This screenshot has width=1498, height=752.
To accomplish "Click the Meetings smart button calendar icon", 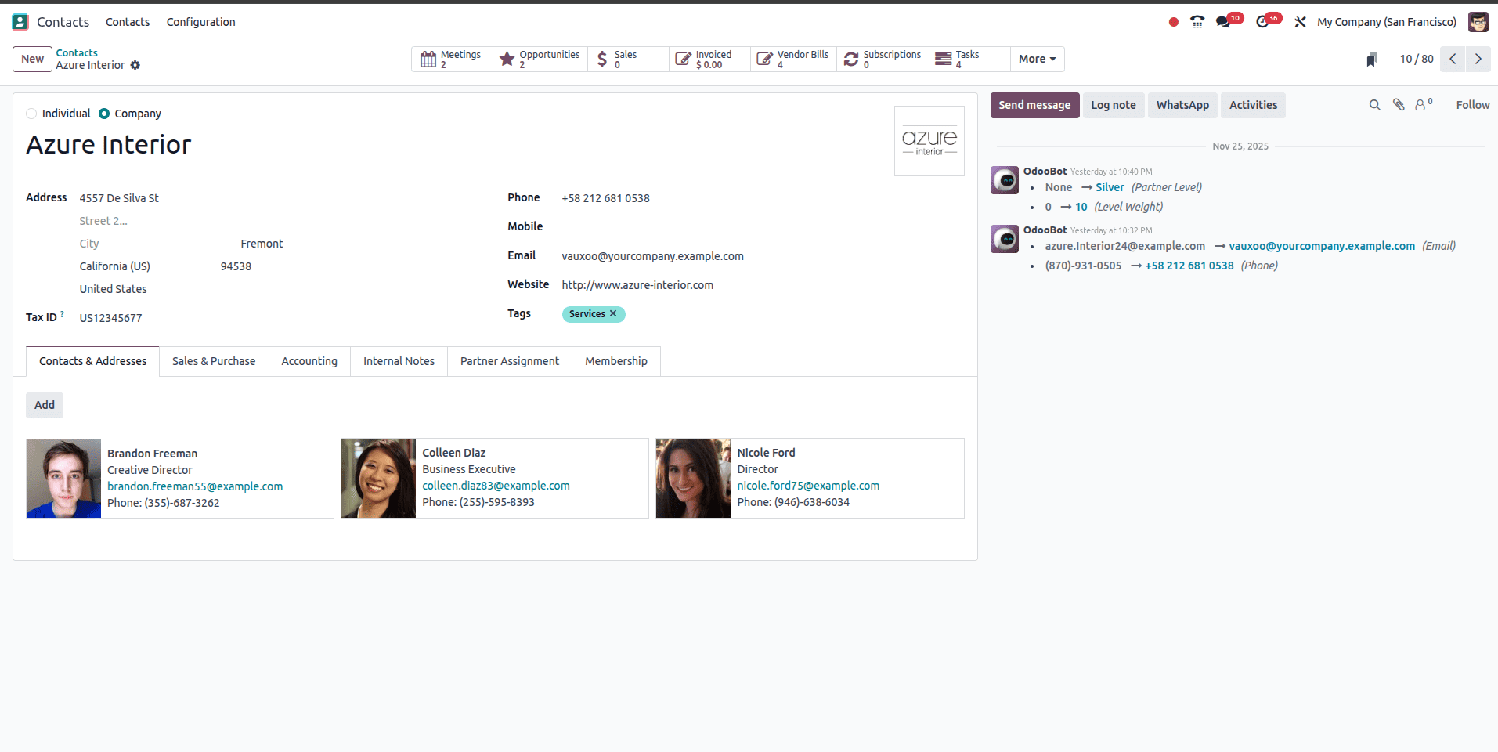I will coord(428,59).
